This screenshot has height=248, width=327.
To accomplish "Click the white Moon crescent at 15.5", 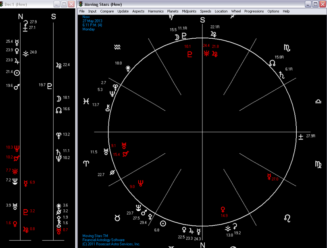I will coord(177,38).
